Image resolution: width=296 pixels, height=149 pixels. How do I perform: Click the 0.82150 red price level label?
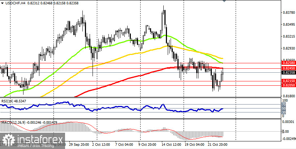[x=288, y=81]
